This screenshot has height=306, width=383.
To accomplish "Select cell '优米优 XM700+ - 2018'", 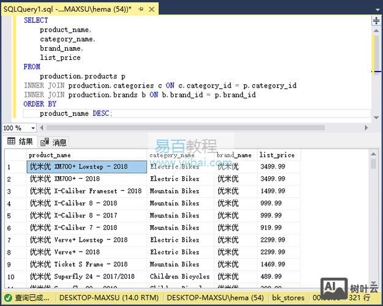I will click(x=87, y=179).
